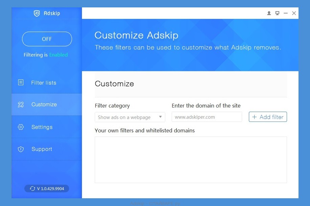The height and width of the screenshot is (206, 310).
Task: Click the Adskip shield logo icon
Action: [37, 13]
